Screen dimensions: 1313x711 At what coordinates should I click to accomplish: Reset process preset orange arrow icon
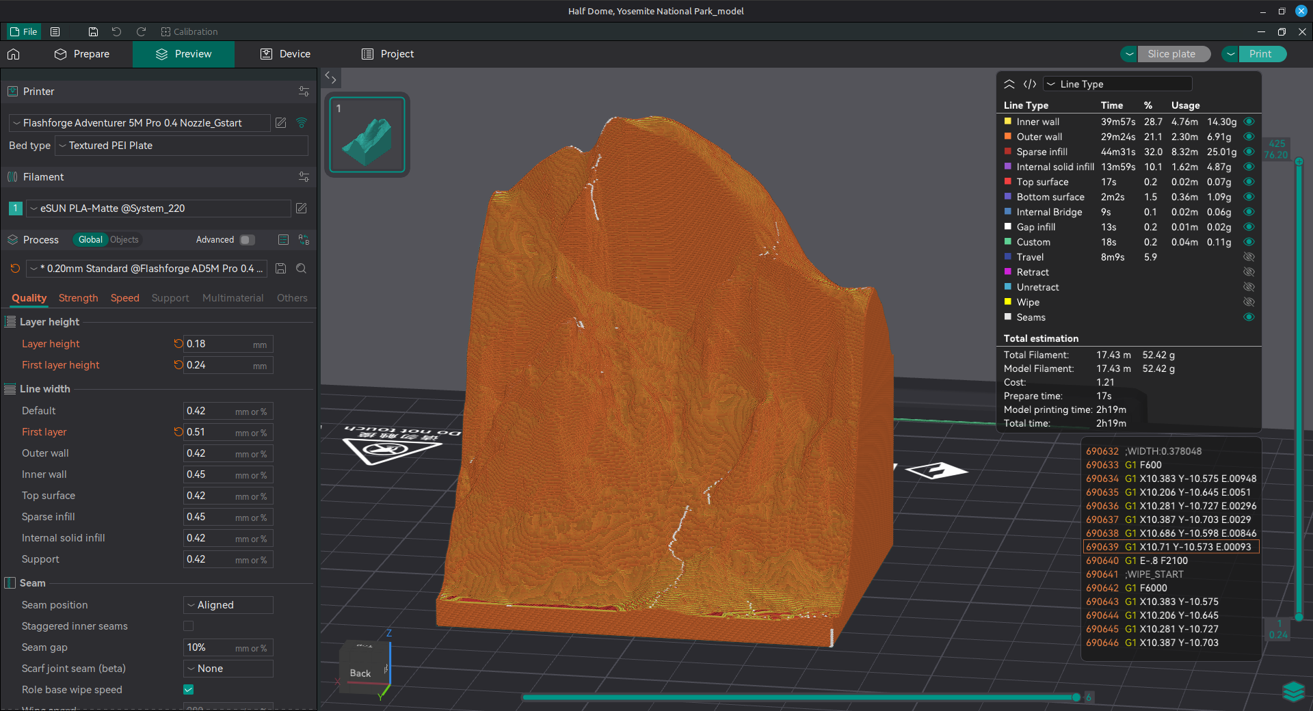15,269
